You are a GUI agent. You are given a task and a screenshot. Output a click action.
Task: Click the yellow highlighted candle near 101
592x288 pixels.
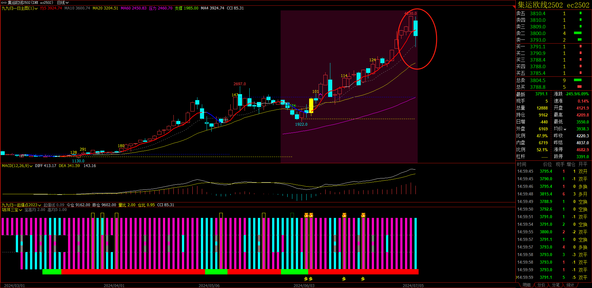click(311, 105)
